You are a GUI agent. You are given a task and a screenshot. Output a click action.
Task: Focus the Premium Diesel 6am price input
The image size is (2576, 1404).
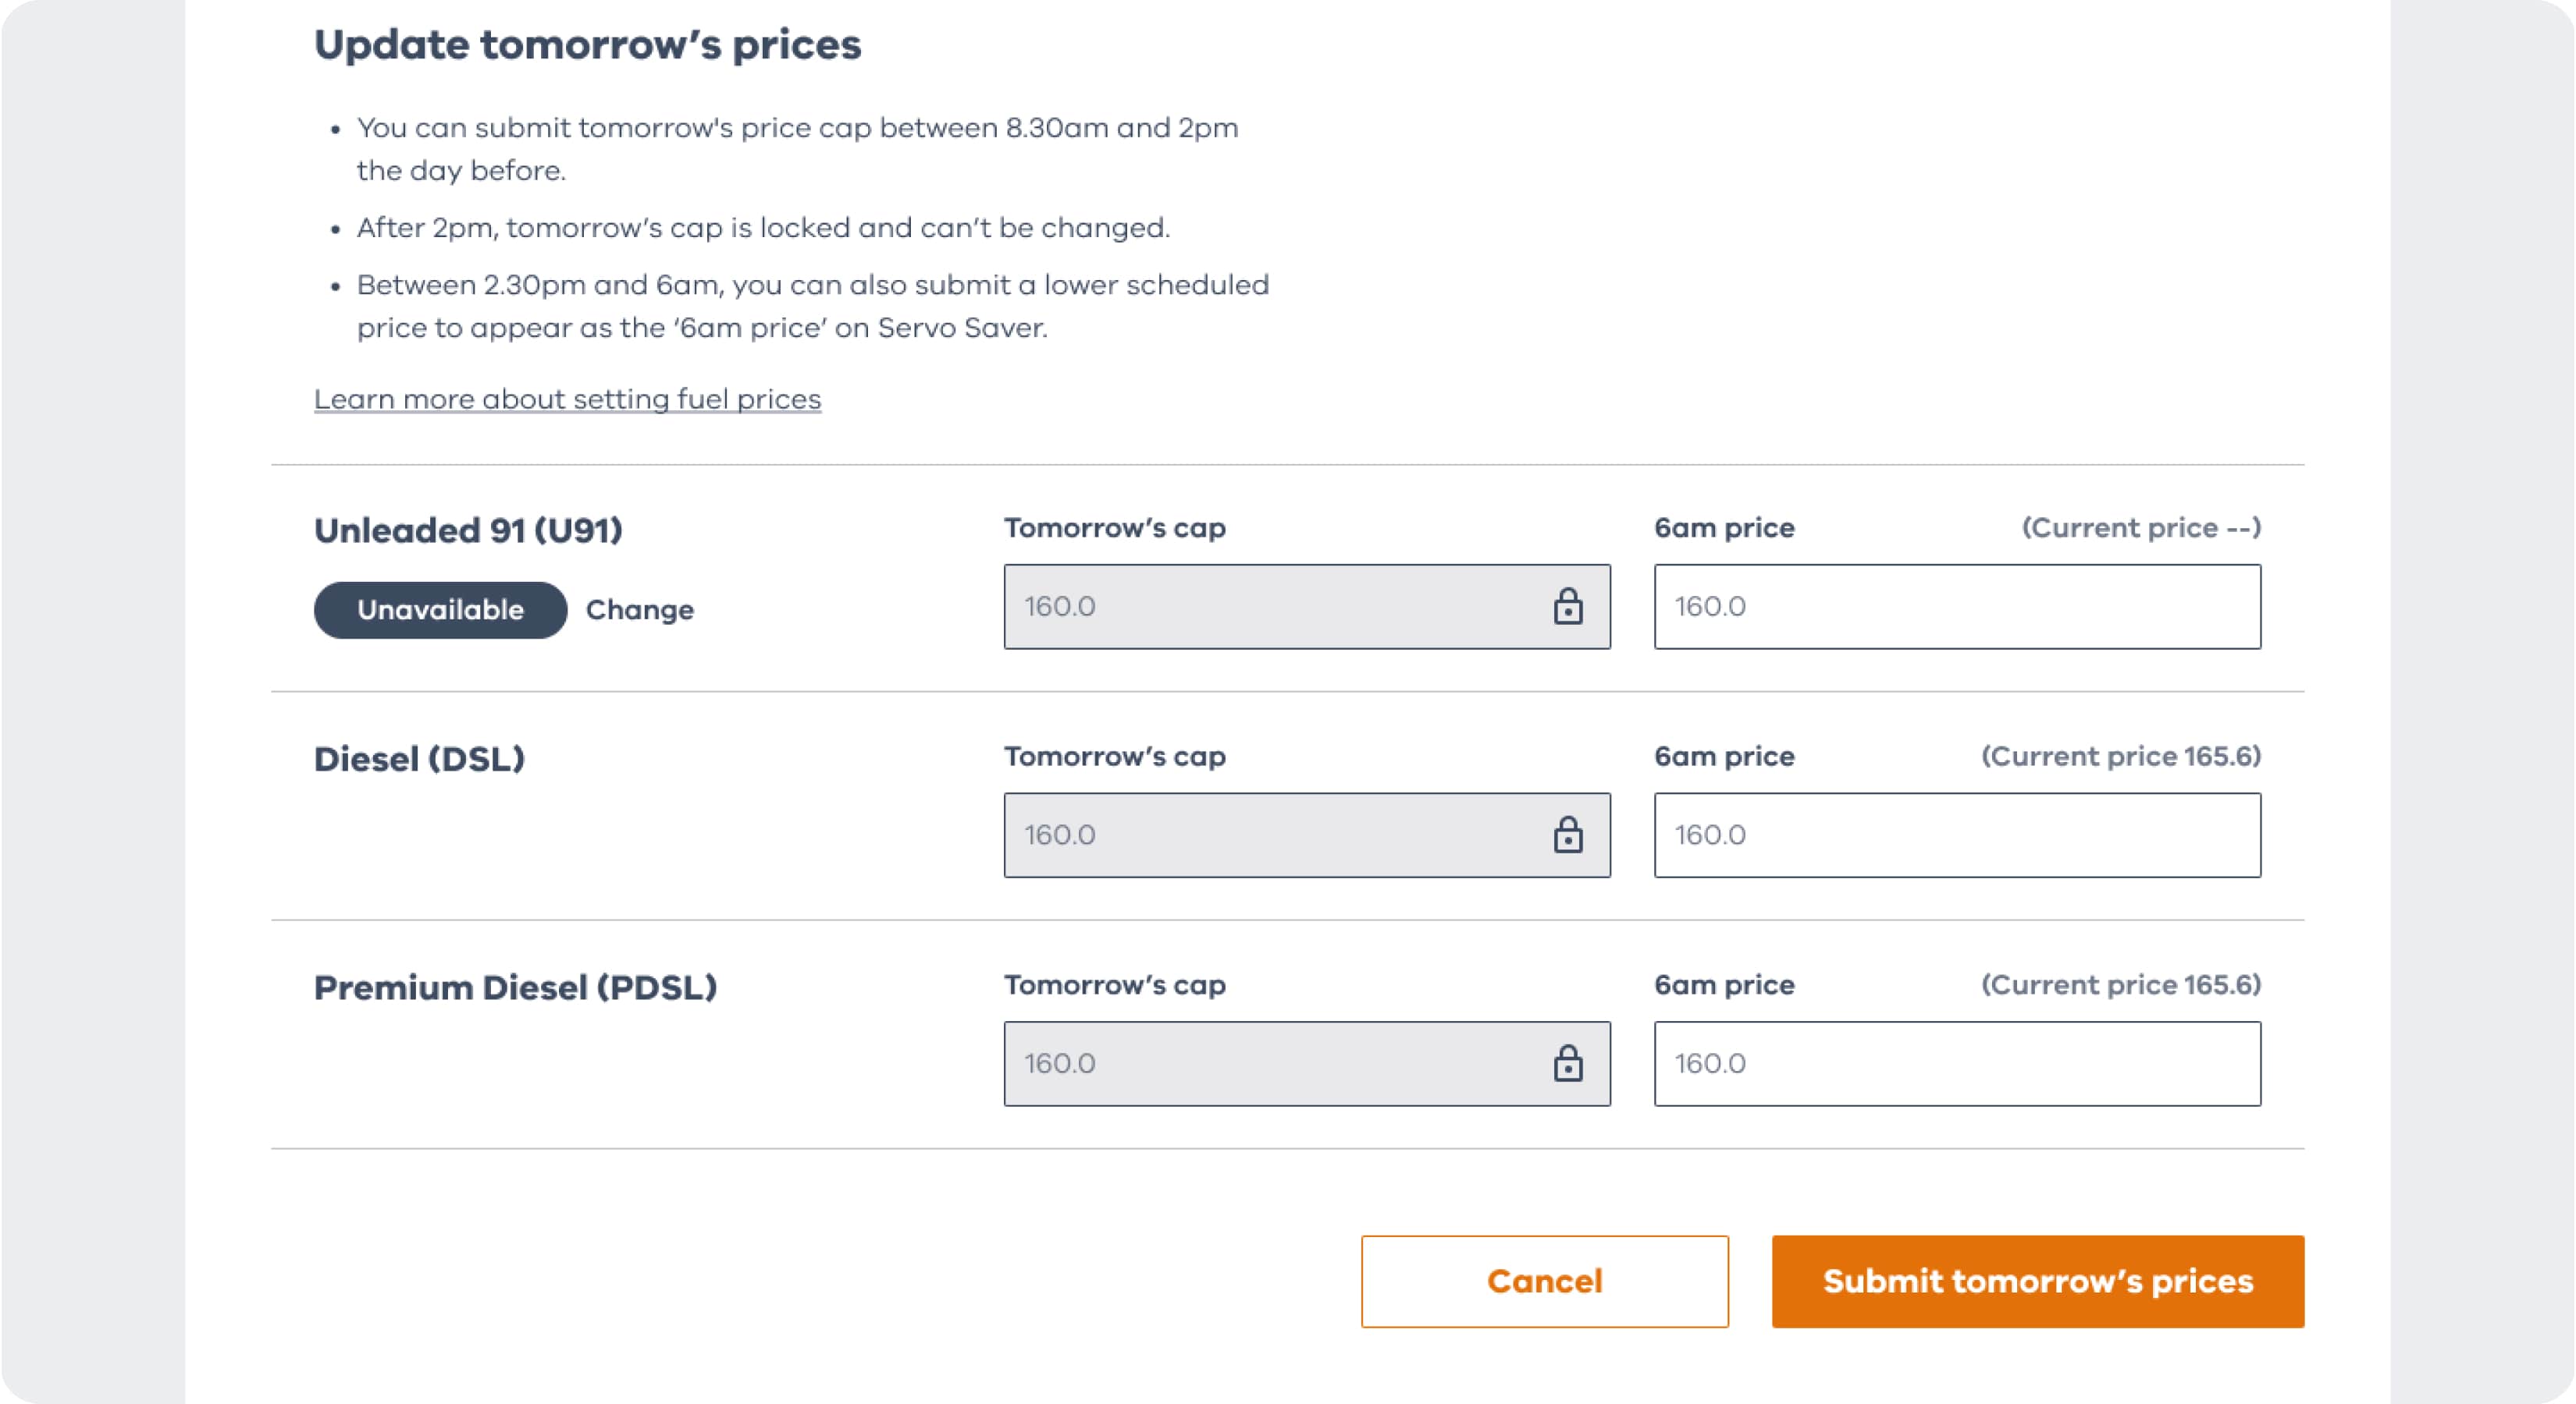coord(1956,1063)
